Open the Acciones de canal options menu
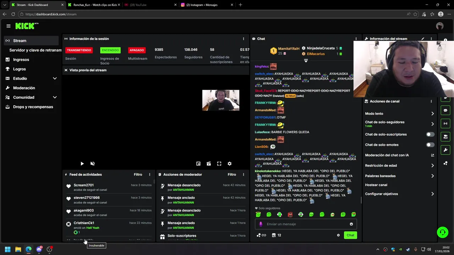 (x=431, y=101)
